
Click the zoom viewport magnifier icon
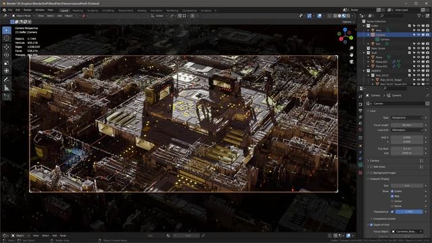[352, 48]
